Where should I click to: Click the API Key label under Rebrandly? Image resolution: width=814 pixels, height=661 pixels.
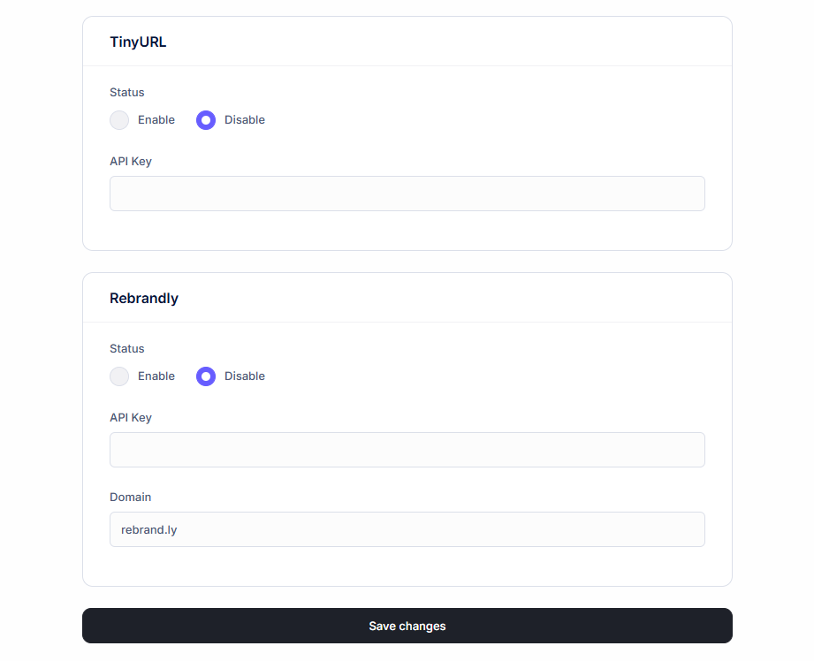(x=131, y=417)
